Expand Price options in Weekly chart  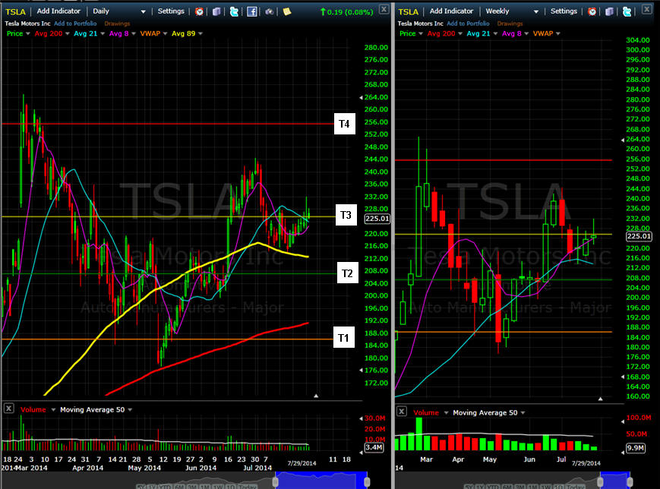pyautogui.click(x=421, y=33)
